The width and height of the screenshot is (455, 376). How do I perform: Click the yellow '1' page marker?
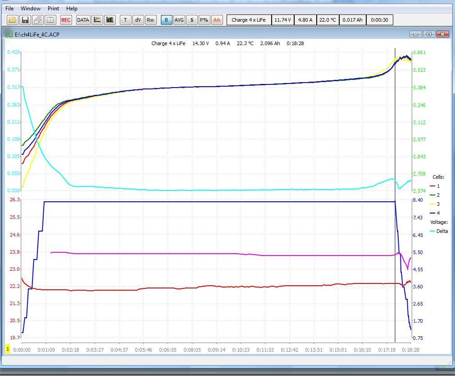point(8,349)
